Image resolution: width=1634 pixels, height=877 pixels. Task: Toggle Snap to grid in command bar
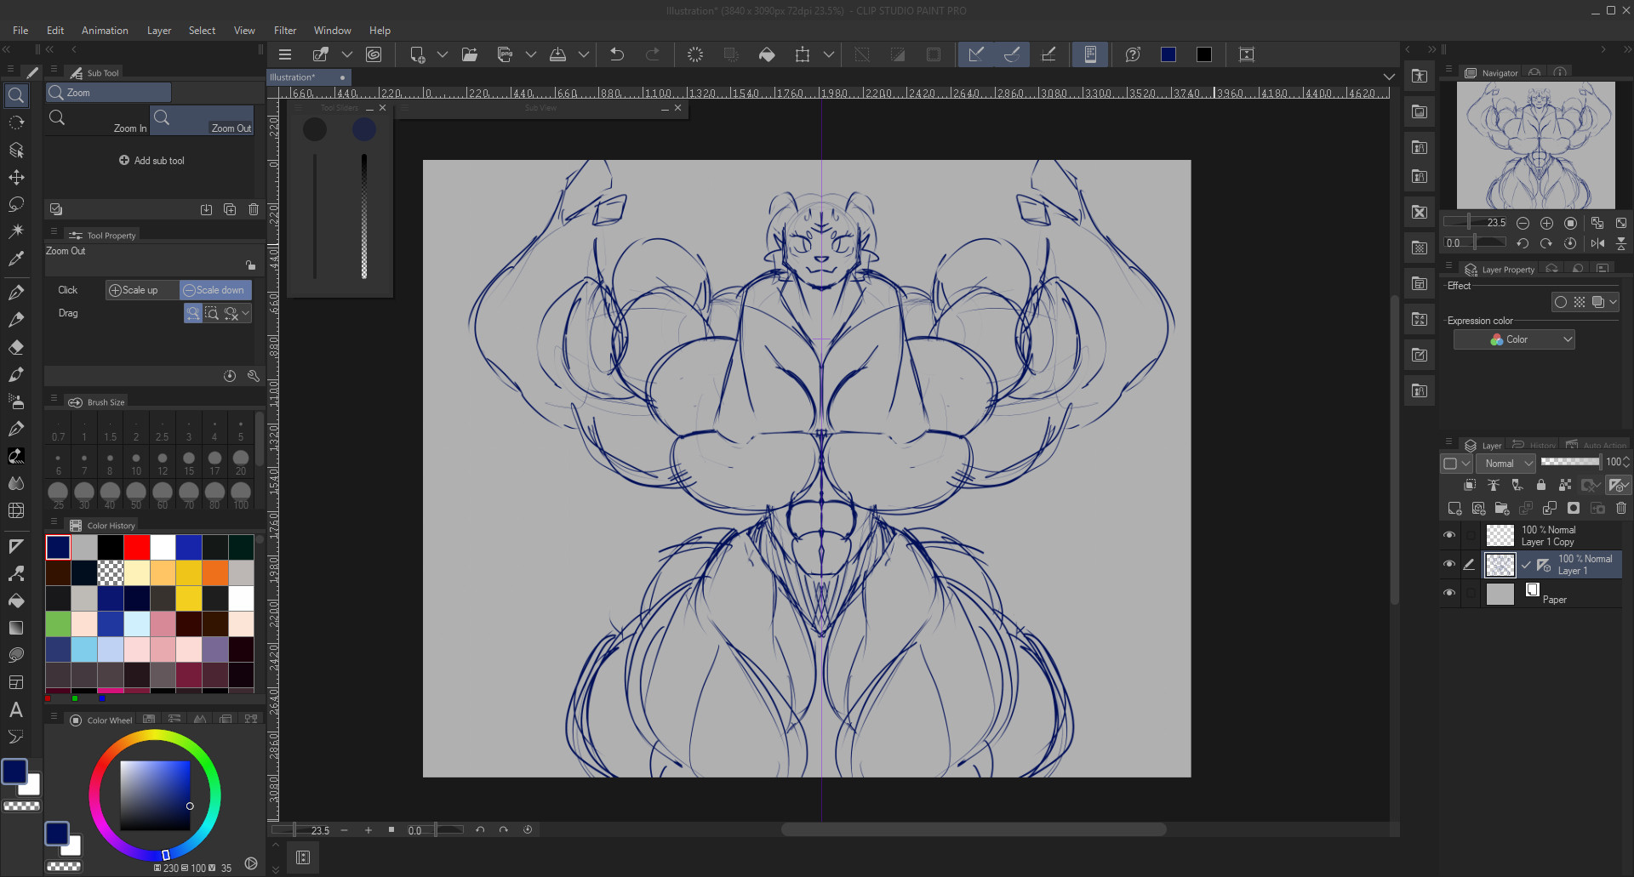pos(1048,54)
